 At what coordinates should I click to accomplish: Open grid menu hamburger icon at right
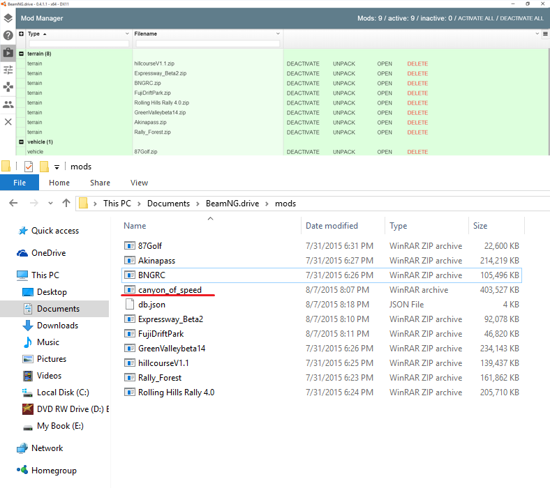[x=545, y=33]
